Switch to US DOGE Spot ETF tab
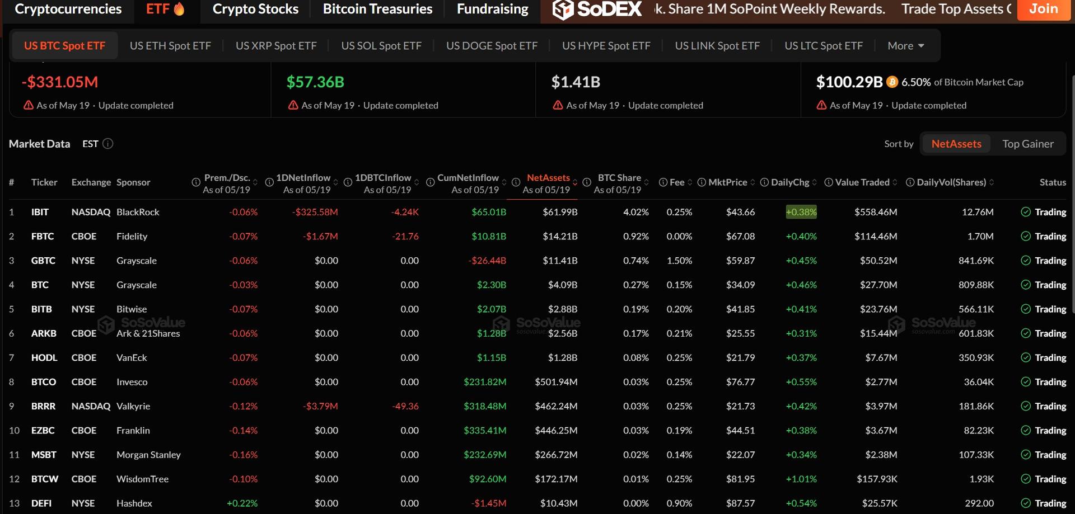 tap(492, 46)
